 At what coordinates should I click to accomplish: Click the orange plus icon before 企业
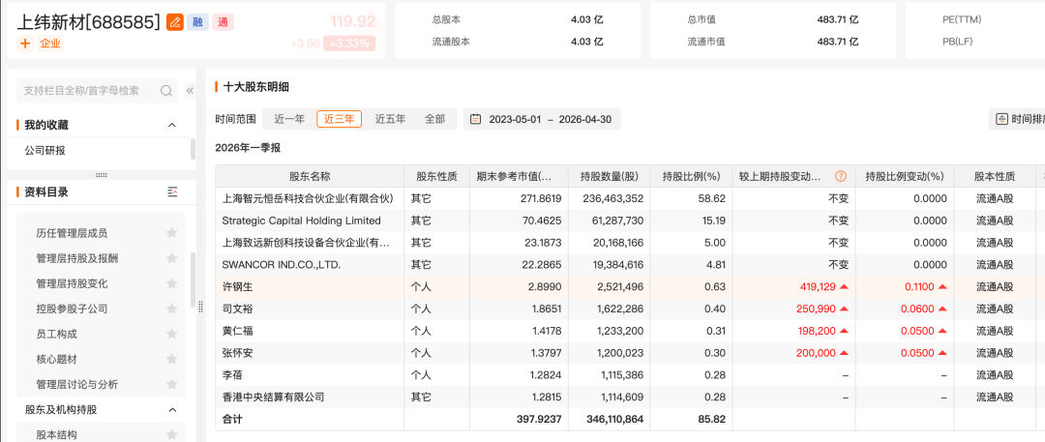pos(25,44)
